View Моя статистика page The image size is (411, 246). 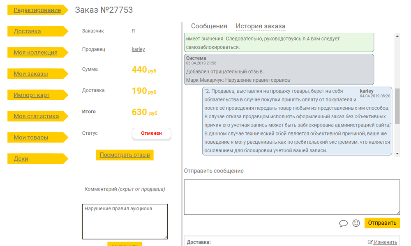[36, 116]
